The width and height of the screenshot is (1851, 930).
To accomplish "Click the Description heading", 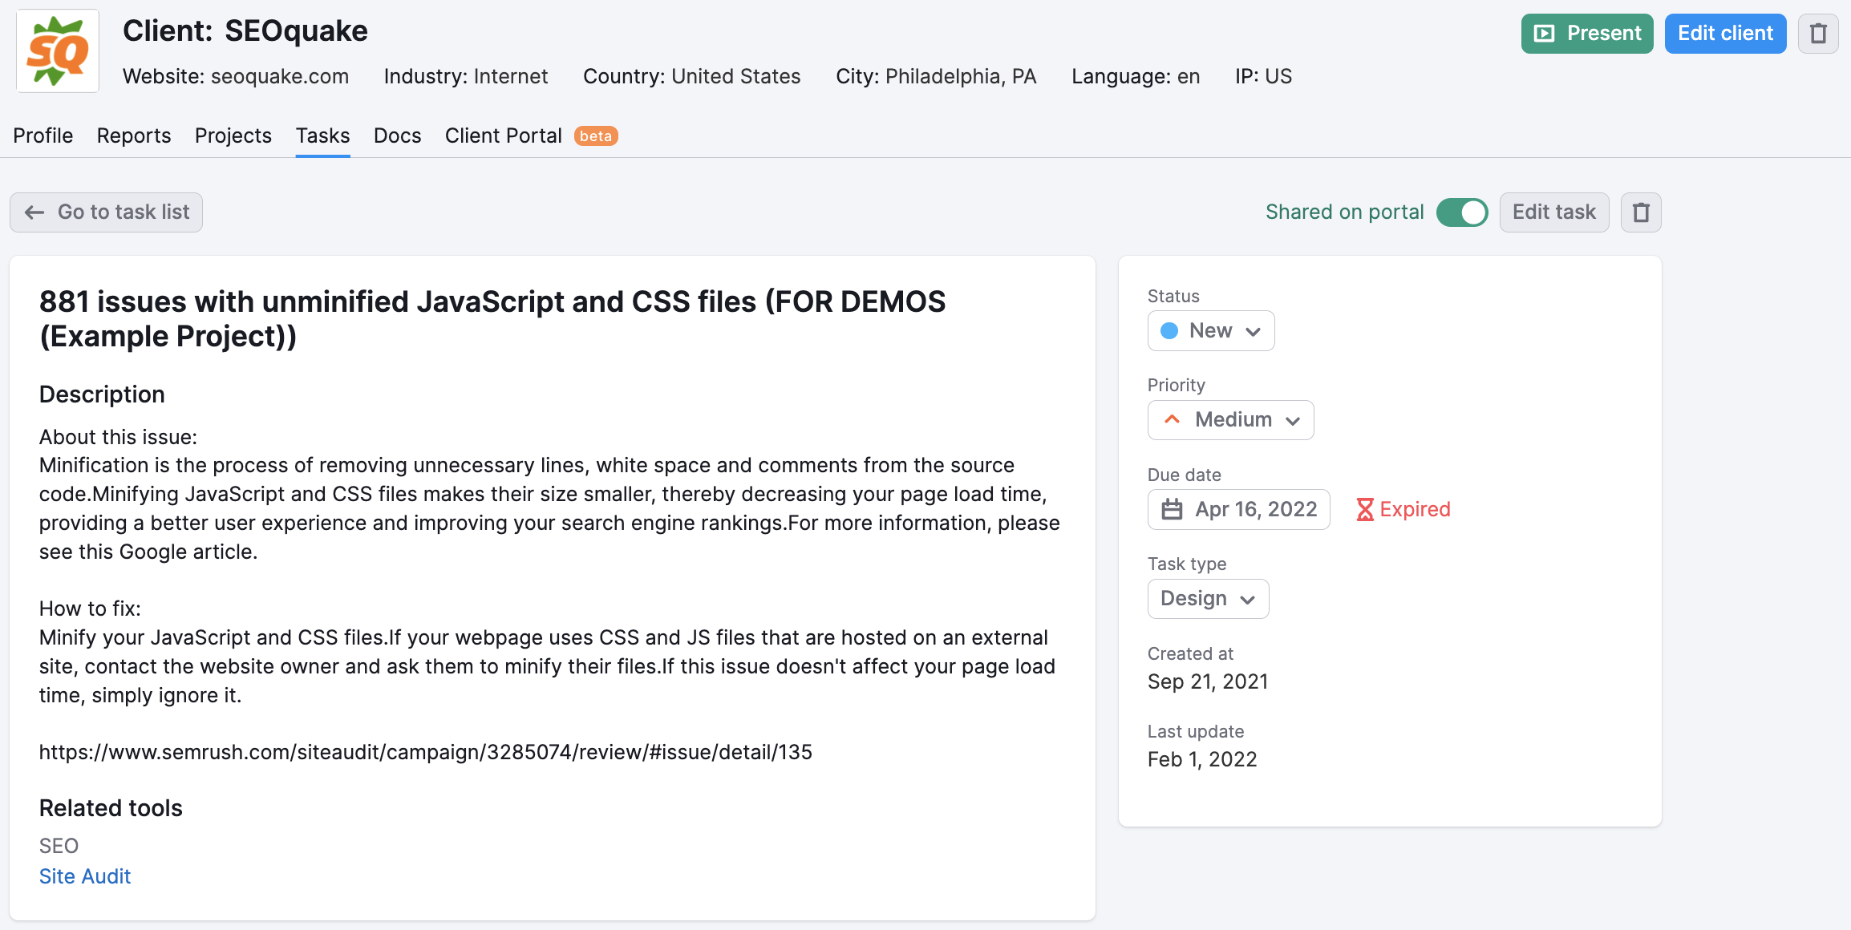I will click(x=102, y=394).
